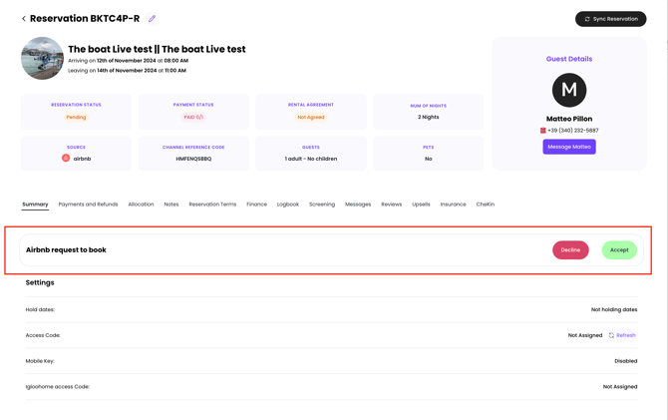Click the guest avatar with letter M
Image resolution: width=668 pixels, height=420 pixels.
[x=569, y=91]
